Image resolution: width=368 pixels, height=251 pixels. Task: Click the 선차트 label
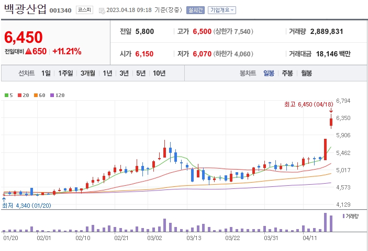[x=27, y=73]
